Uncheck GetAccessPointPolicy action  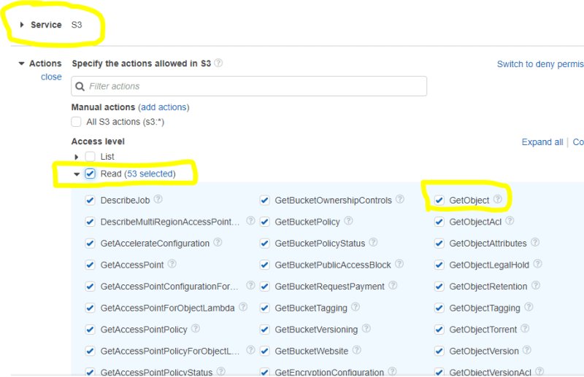point(90,330)
